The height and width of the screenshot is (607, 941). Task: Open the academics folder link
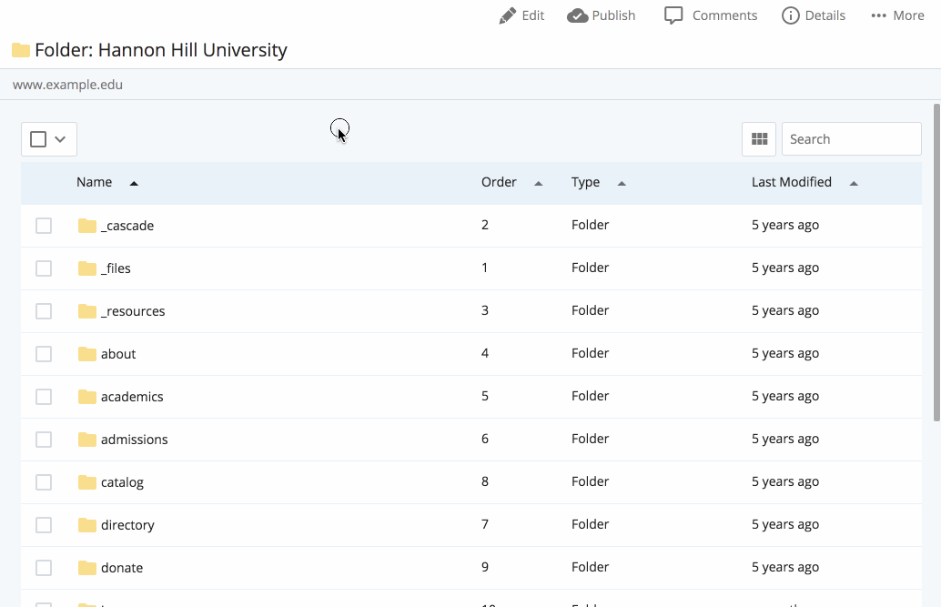[132, 396]
